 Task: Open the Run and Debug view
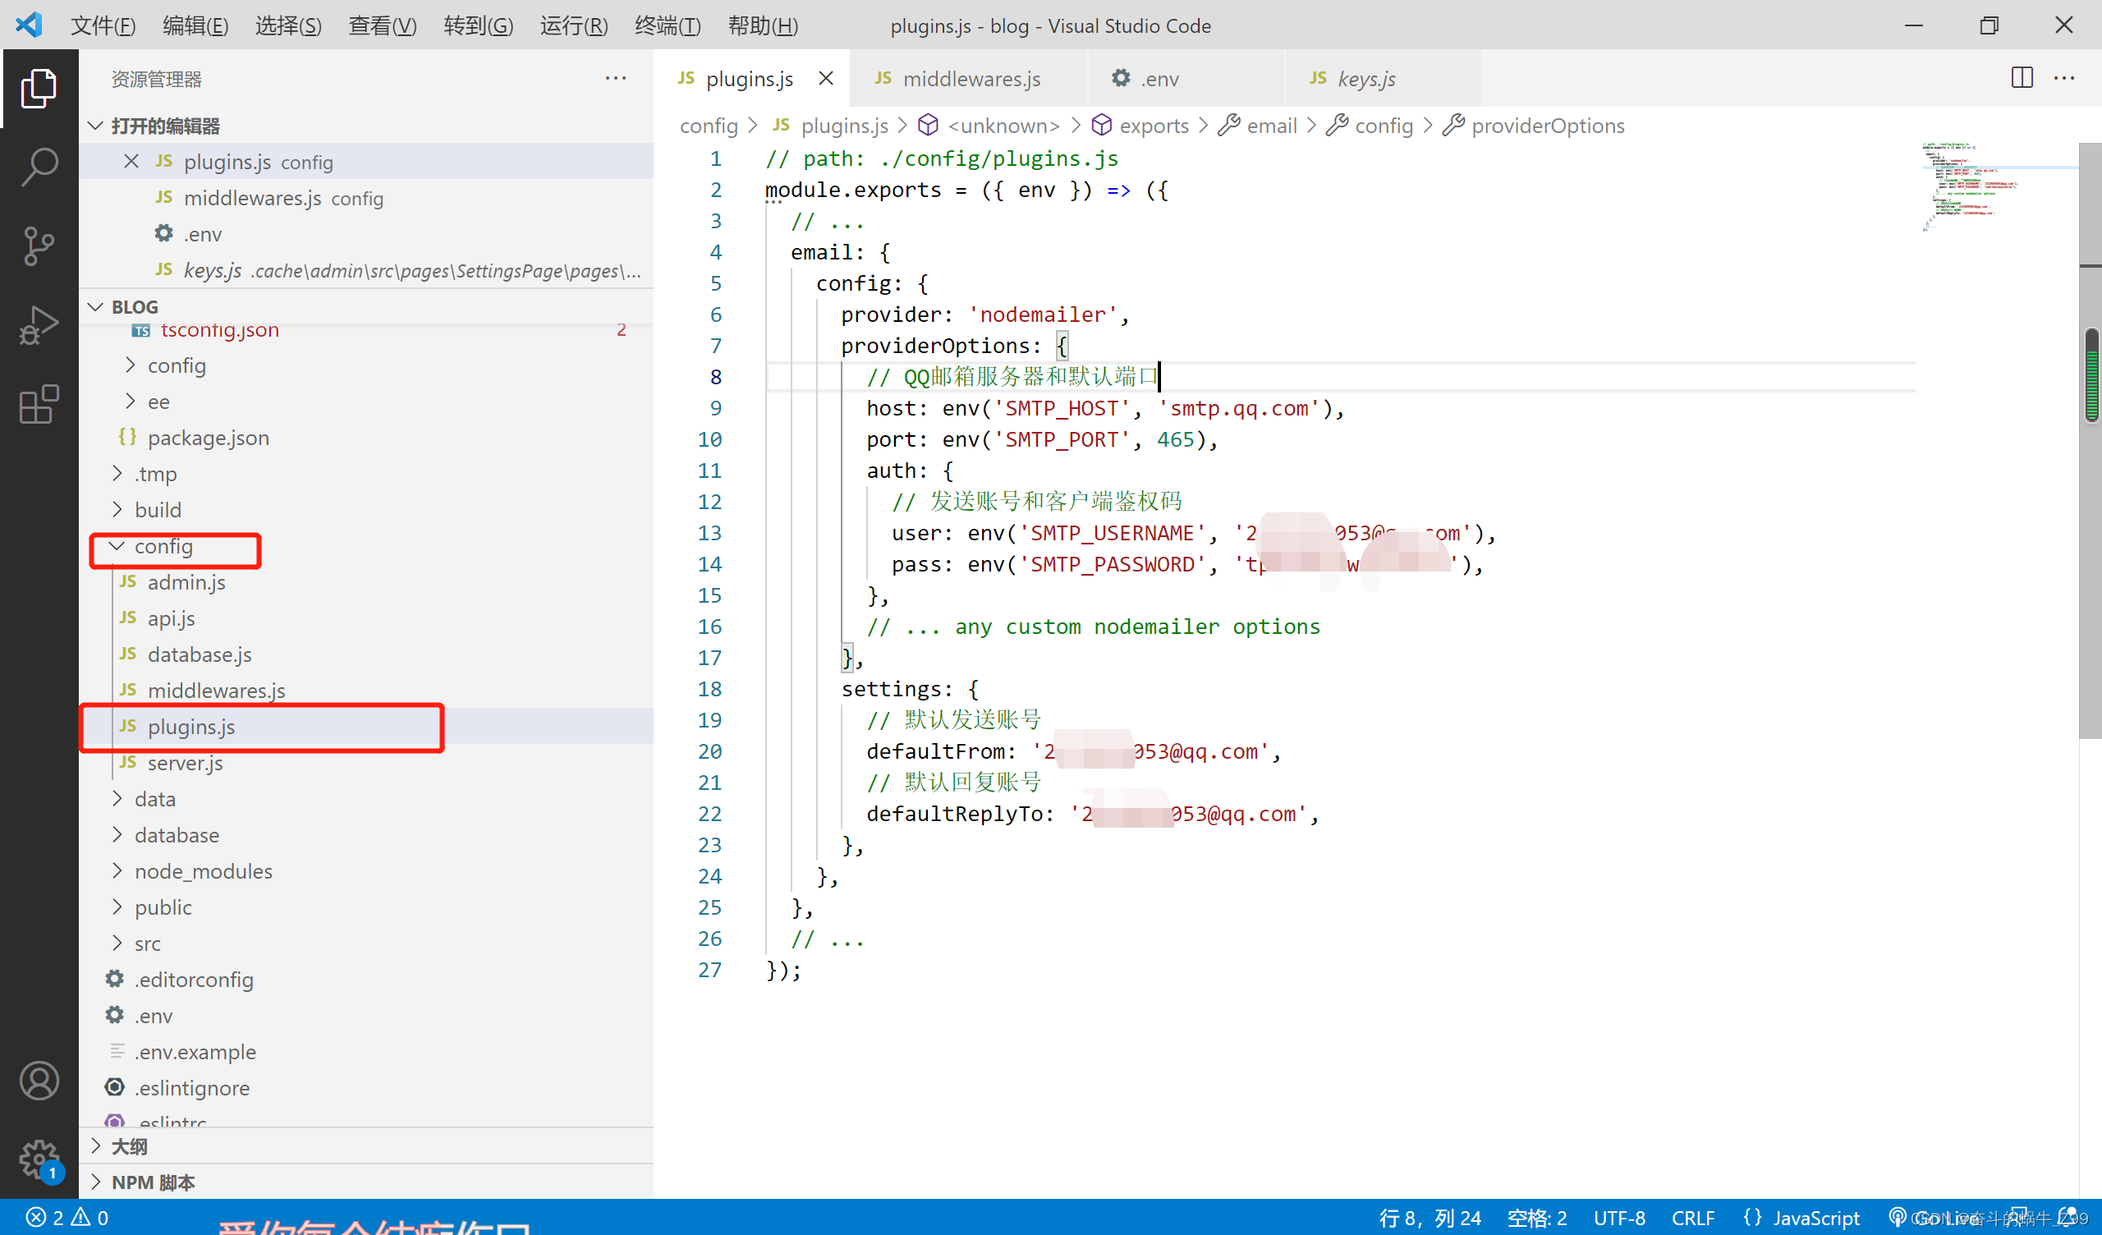coord(39,324)
